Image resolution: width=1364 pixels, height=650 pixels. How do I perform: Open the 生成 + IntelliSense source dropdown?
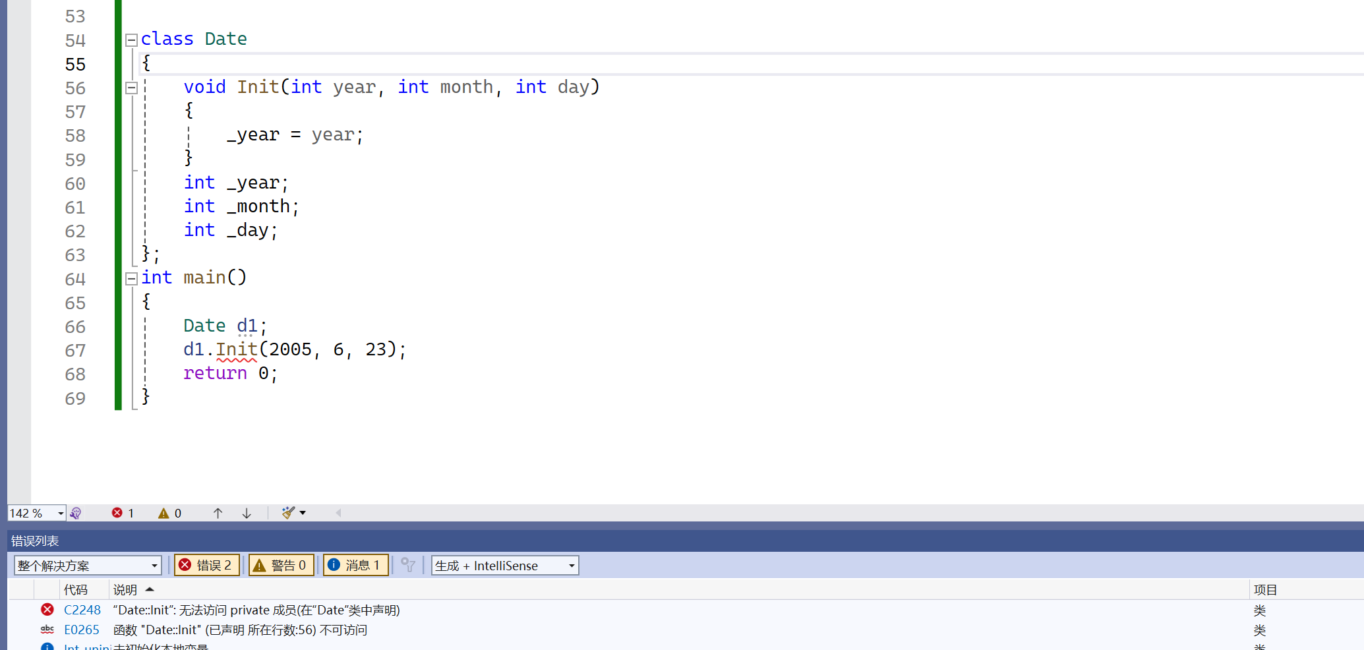(505, 566)
